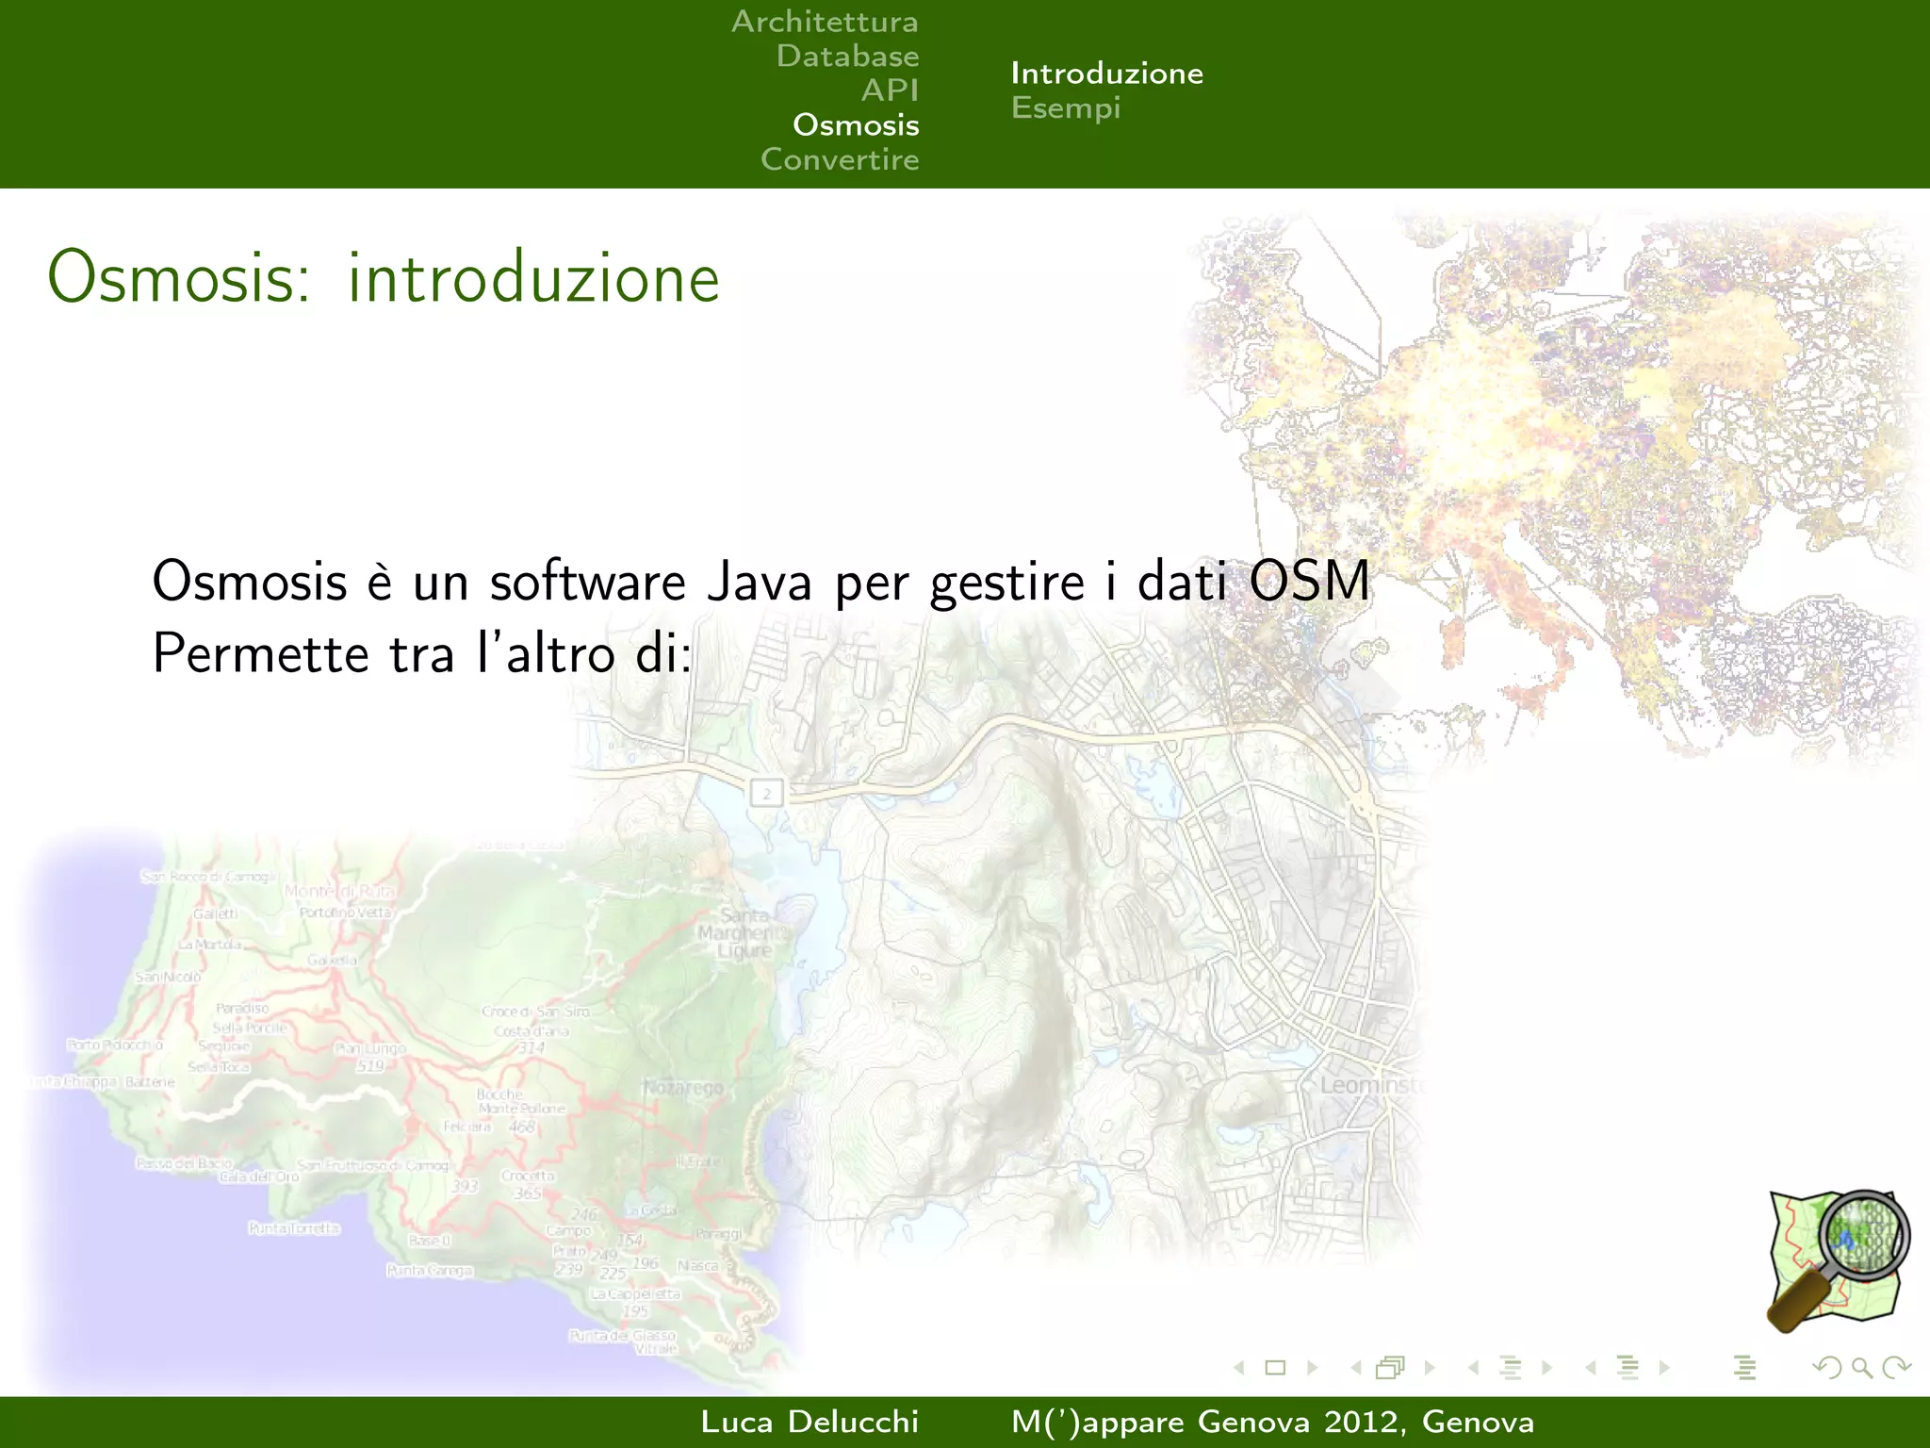Screen dimensions: 1930x1448
Task: Go to previous section arrow
Action: tap(1591, 1368)
